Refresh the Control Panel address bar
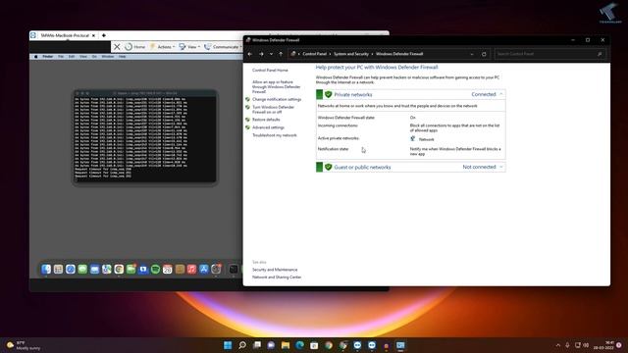 pos(484,54)
